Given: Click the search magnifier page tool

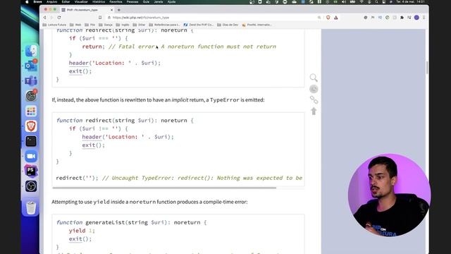Looking at the screenshot, I should click(314, 78).
